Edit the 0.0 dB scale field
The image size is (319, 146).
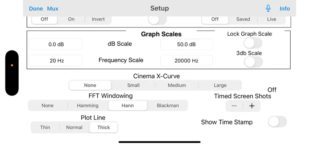55,44
